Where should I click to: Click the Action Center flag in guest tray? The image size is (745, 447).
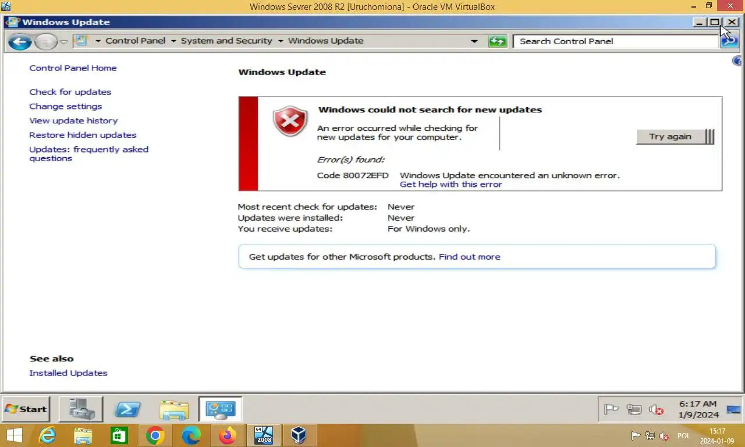tap(611, 410)
